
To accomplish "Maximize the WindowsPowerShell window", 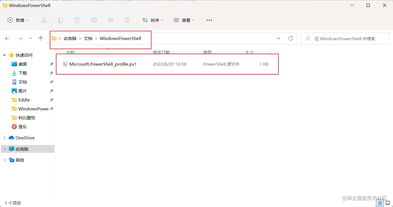I will point(368,5).
